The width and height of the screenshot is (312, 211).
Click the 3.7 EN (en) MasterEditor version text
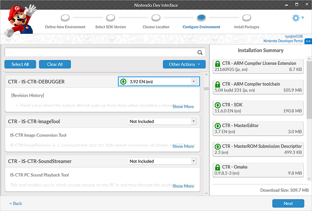224,131
